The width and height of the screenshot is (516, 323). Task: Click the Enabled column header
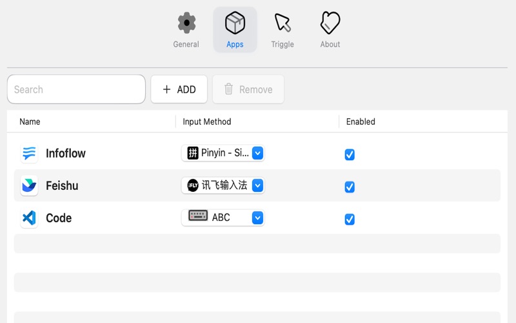(361, 121)
